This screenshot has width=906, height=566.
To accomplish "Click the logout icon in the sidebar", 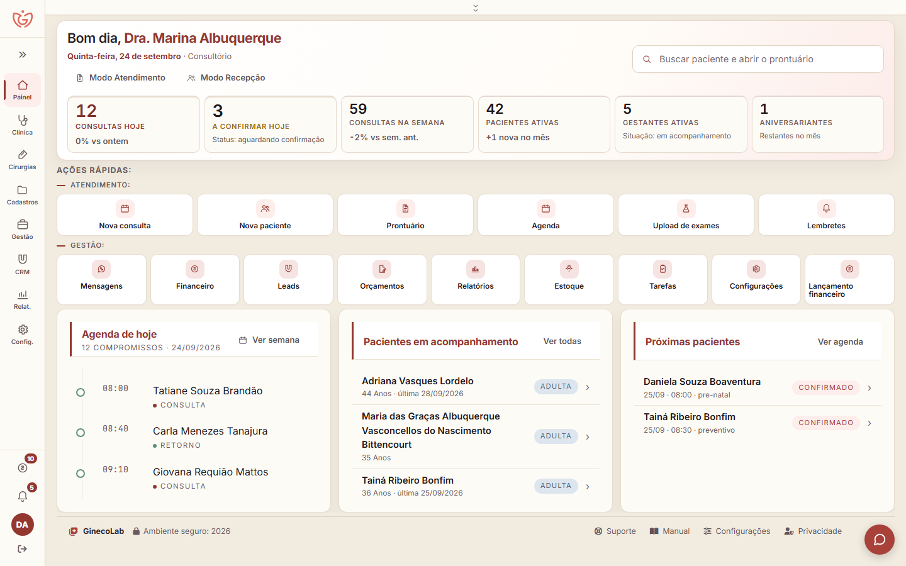I will [23, 549].
